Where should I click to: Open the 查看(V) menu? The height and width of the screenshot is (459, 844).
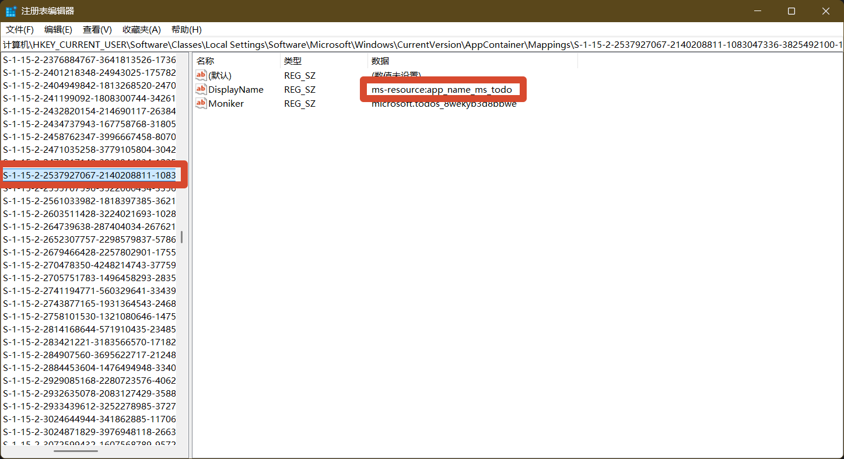97,30
